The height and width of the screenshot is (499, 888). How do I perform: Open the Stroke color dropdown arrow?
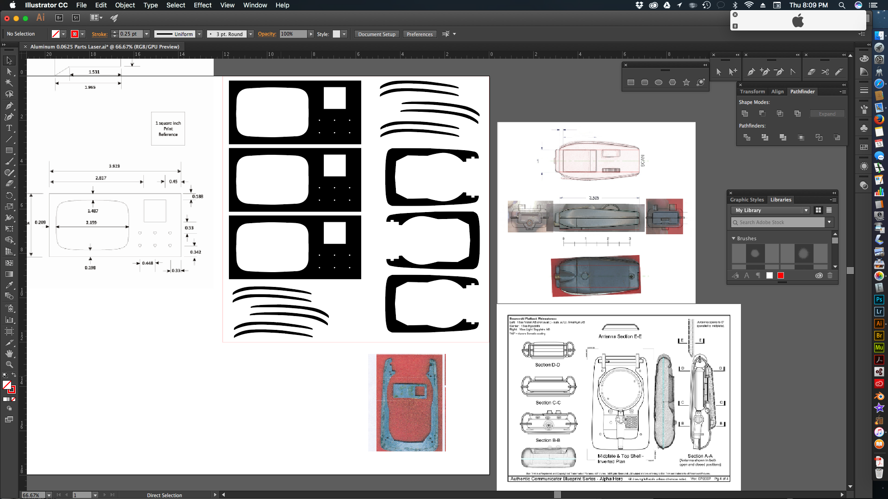(82, 34)
